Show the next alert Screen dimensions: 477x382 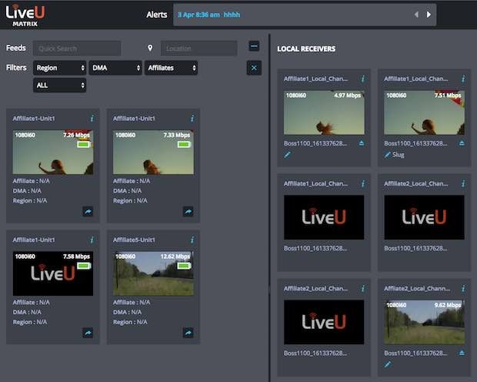pyautogui.click(x=429, y=15)
